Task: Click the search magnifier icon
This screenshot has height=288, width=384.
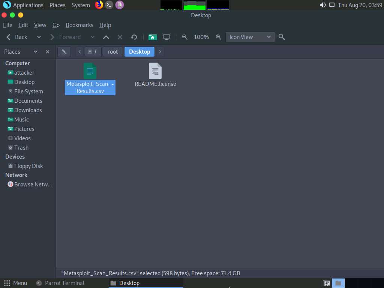Action: pos(282,37)
